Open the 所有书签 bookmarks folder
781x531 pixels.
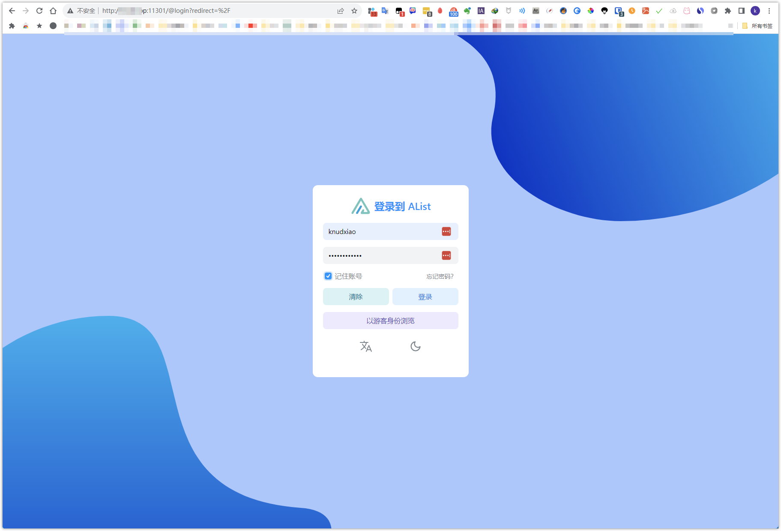(x=757, y=26)
